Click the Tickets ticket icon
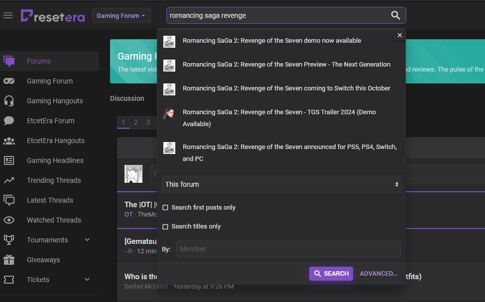The image size is (485, 302). 9,280
